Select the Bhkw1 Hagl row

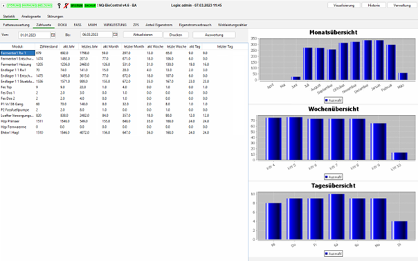pos(124,132)
